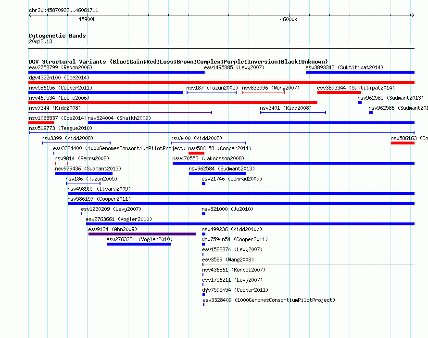Click nsv436861 (Korbel2007) label

pos(234,270)
